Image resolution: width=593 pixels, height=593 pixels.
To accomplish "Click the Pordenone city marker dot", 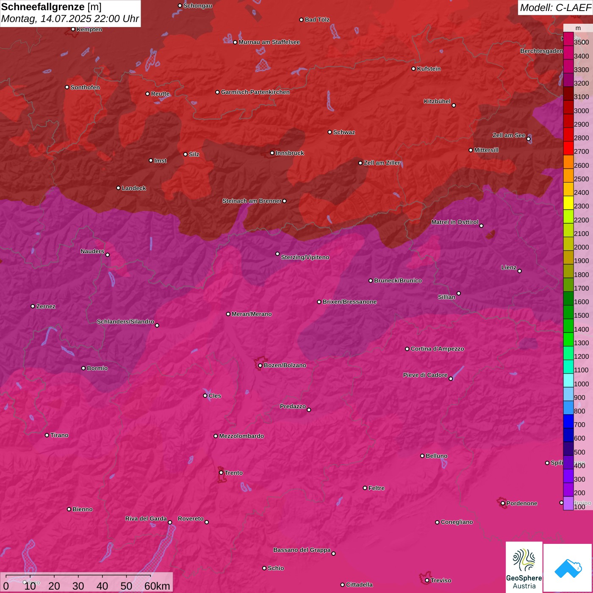I will [503, 503].
